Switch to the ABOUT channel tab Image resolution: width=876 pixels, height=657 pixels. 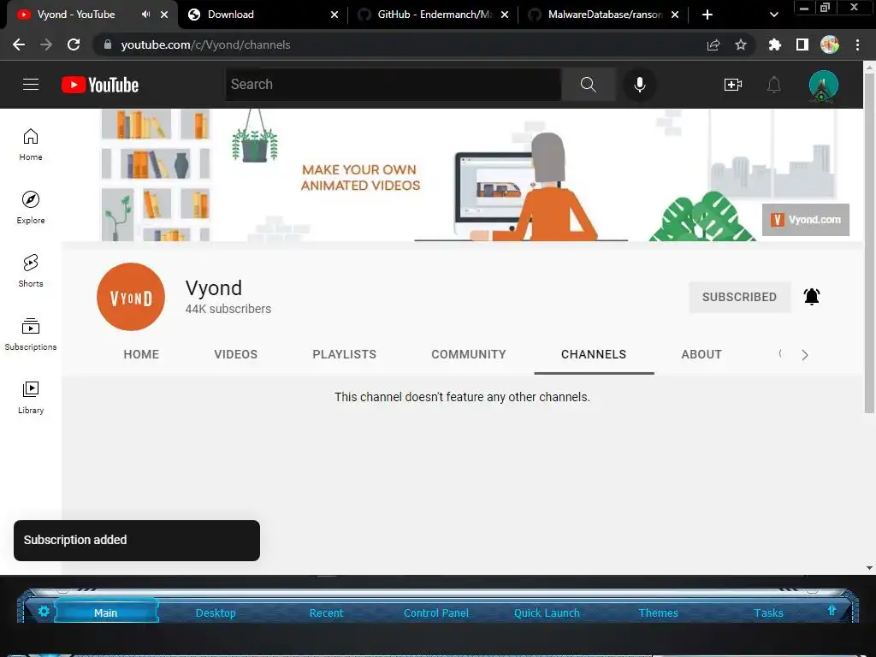click(701, 354)
